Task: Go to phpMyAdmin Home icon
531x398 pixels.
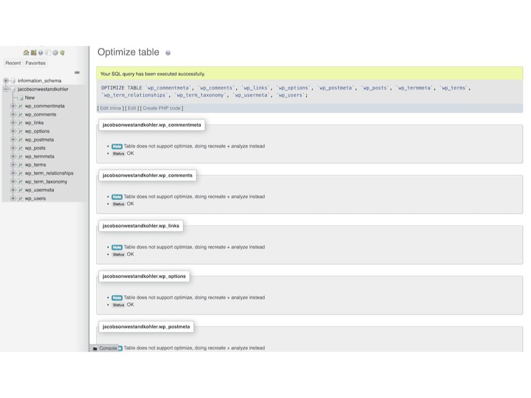Action: pos(26,53)
